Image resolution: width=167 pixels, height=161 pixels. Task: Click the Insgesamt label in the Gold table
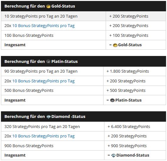click(15, 45)
